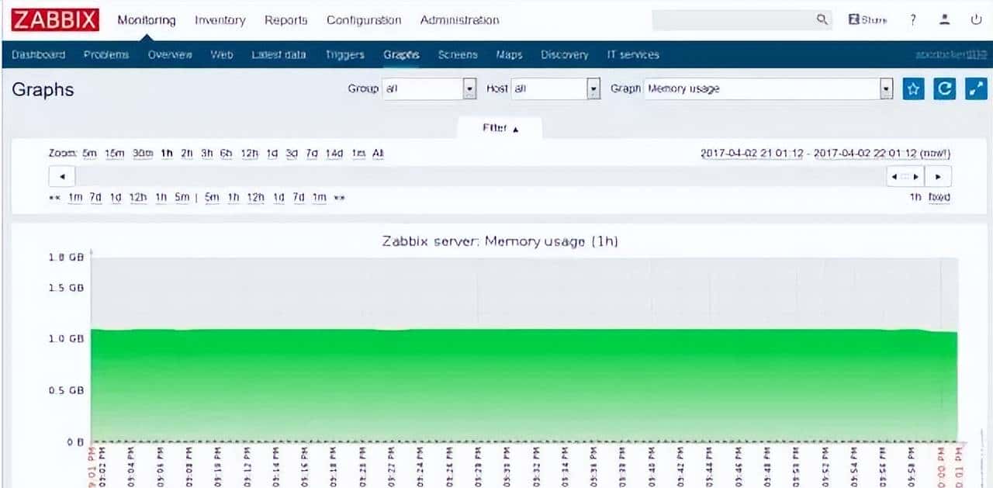Click the Graphs page heading
This screenshot has width=993, height=488.
[43, 90]
